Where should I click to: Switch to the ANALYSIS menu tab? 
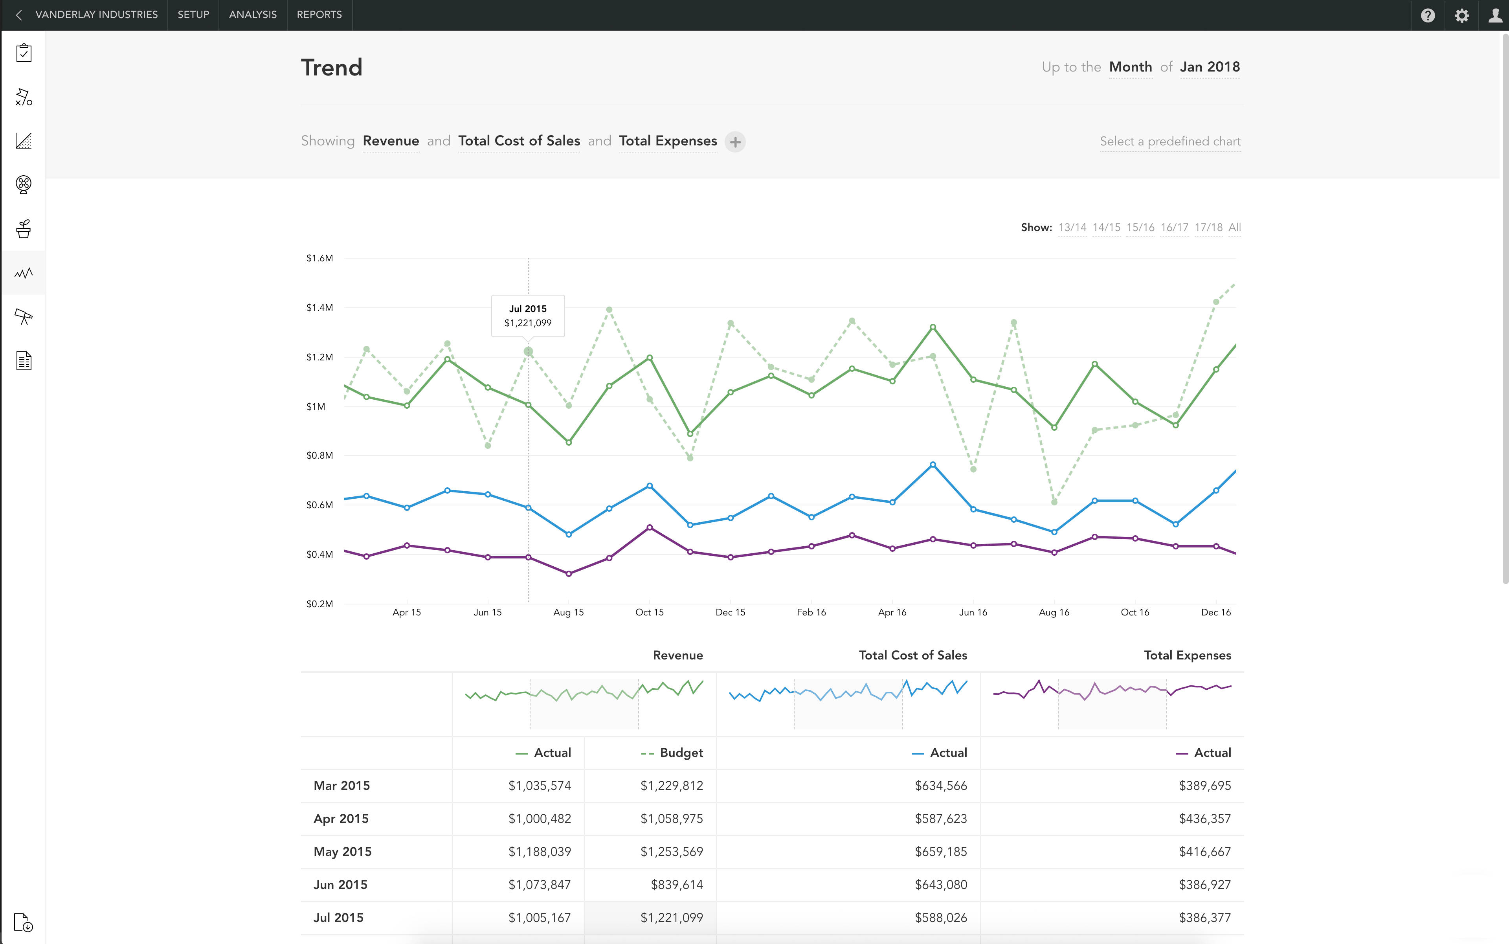[252, 15]
